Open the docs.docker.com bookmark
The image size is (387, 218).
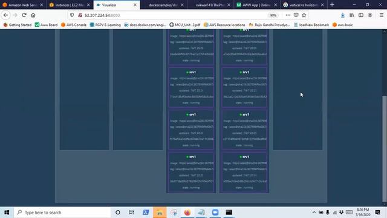coord(145,25)
